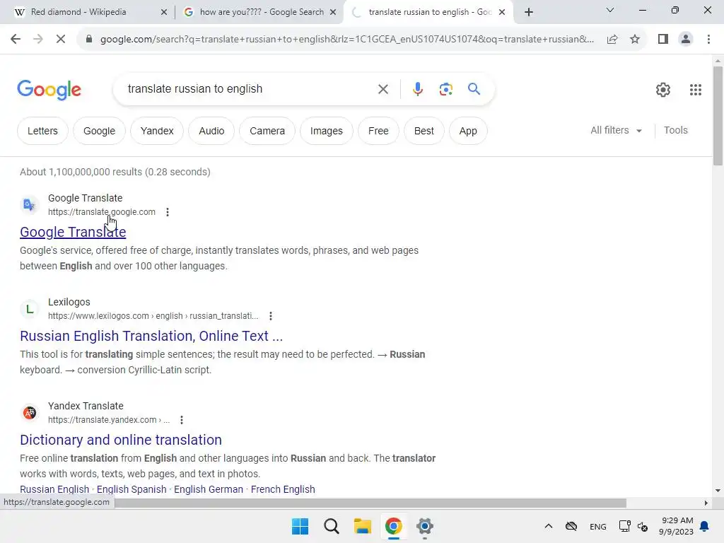Bookmark this page with star icon
The width and height of the screenshot is (724, 543).
(x=635, y=40)
